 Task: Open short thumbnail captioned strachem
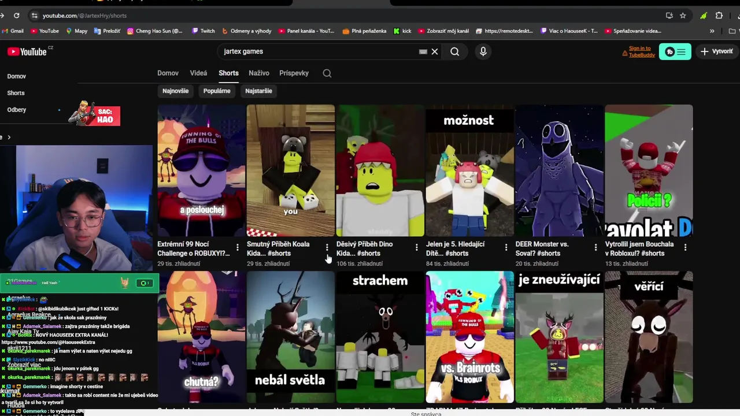[380, 337]
